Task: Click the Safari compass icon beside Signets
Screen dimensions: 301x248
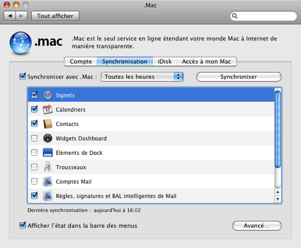Action: point(47,95)
